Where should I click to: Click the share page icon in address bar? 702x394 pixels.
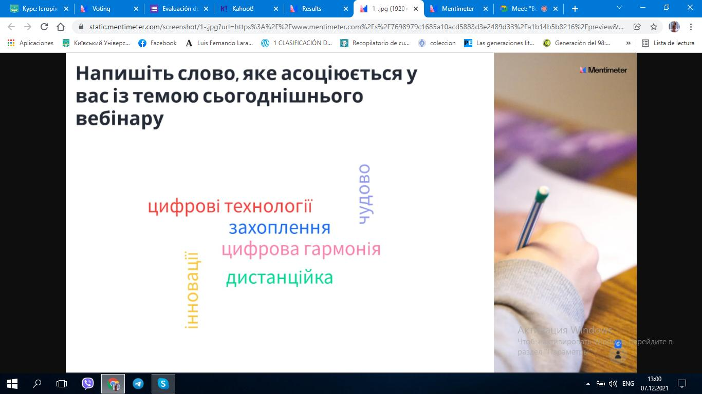[x=637, y=27]
